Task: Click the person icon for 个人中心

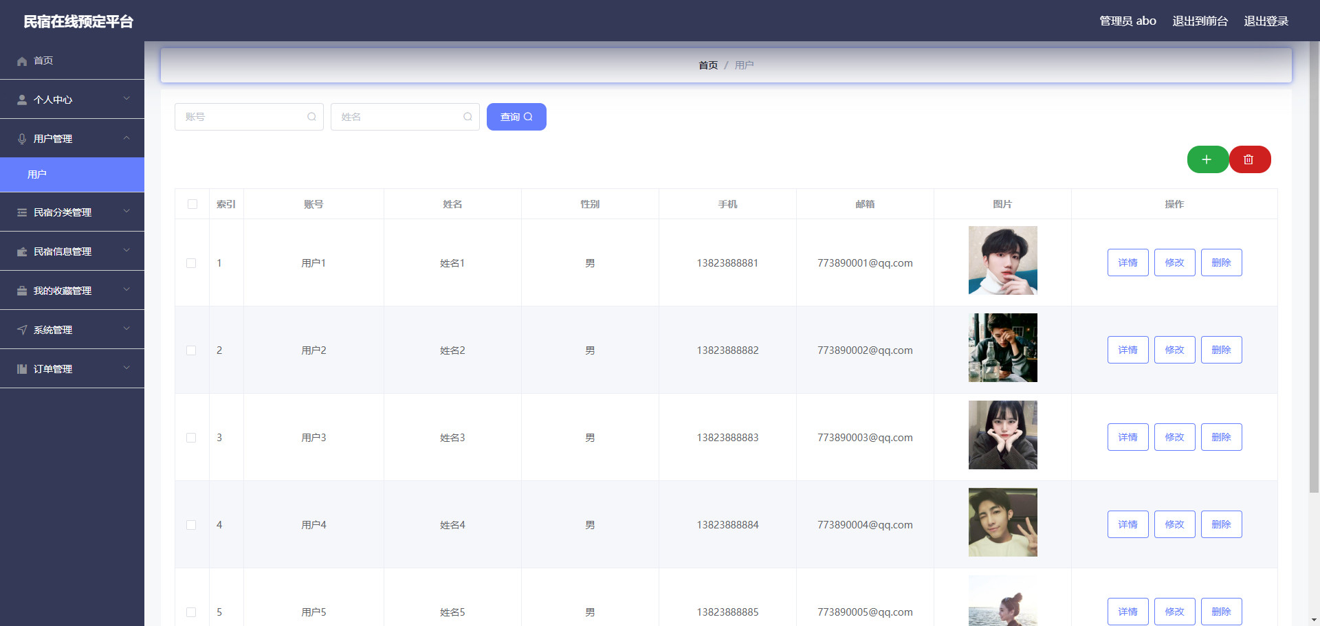Action: (22, 100)
